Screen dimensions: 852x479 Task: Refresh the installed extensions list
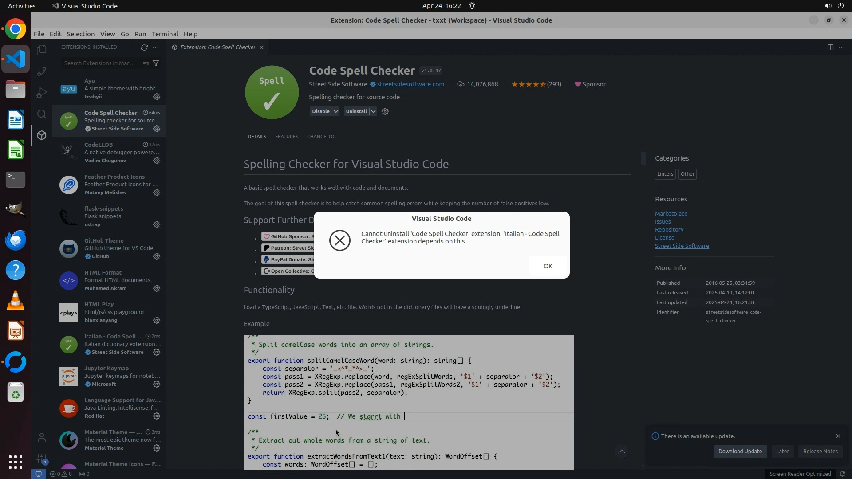[x=144, y=47]
